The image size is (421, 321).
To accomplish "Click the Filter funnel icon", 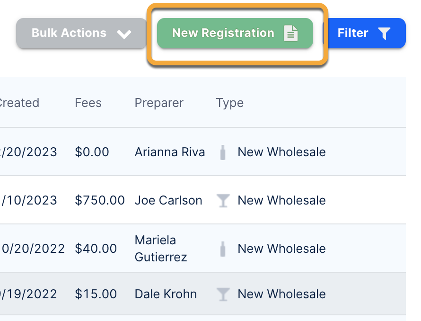I will click(x=384, y=33).
